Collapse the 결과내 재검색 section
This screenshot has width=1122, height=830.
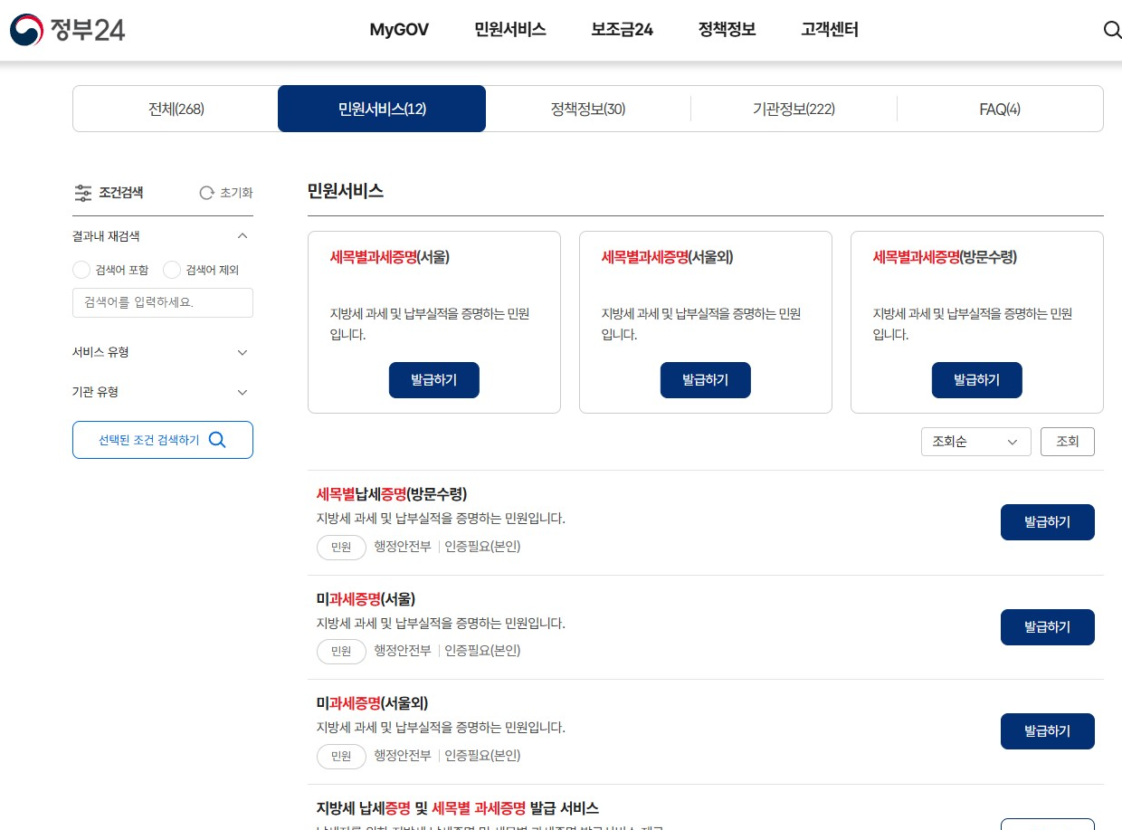[x=242, y=236]
